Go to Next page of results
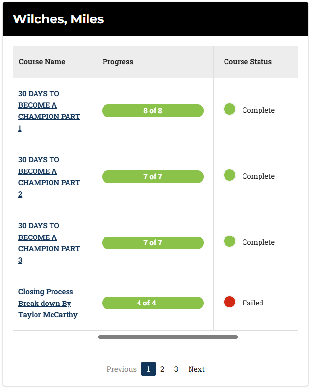The height and width of the screenshot is (389, 312). pyautogui.click(x=196, y=369)
